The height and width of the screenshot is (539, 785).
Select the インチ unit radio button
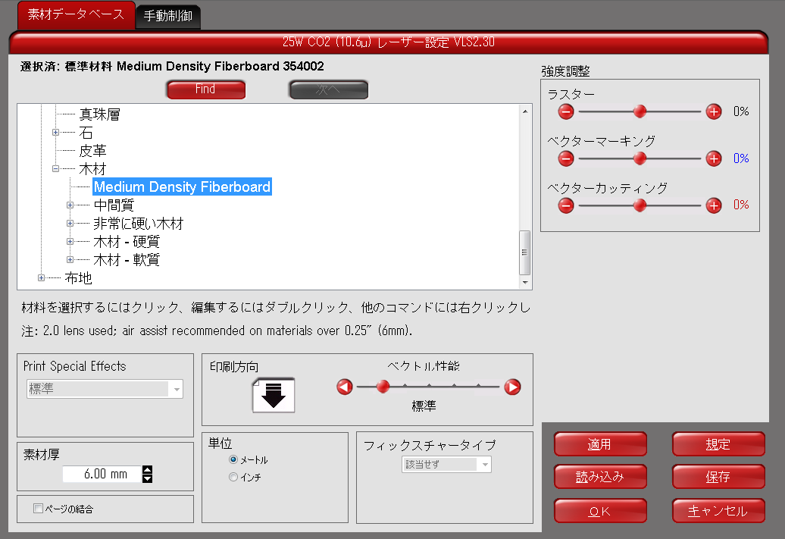[233, 477]
